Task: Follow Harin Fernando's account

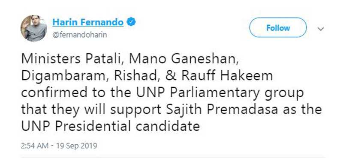Action: [278, 27]
